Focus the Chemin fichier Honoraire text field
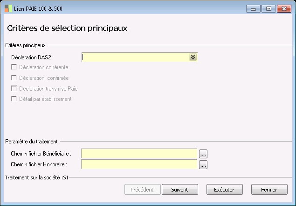Image resolution: width=296 pixels, height=206 pixels. point(139,164)
